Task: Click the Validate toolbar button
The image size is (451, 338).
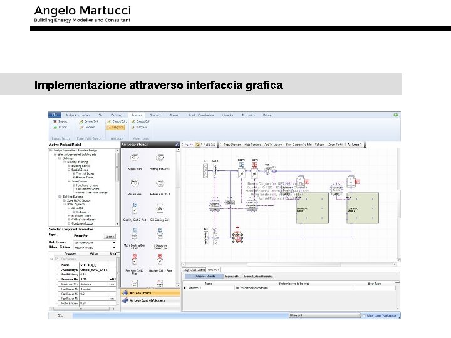Action: click(319, 145)
